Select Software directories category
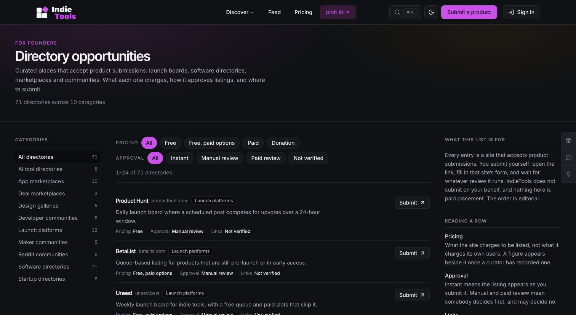576x315 pixels. [58, 267]
